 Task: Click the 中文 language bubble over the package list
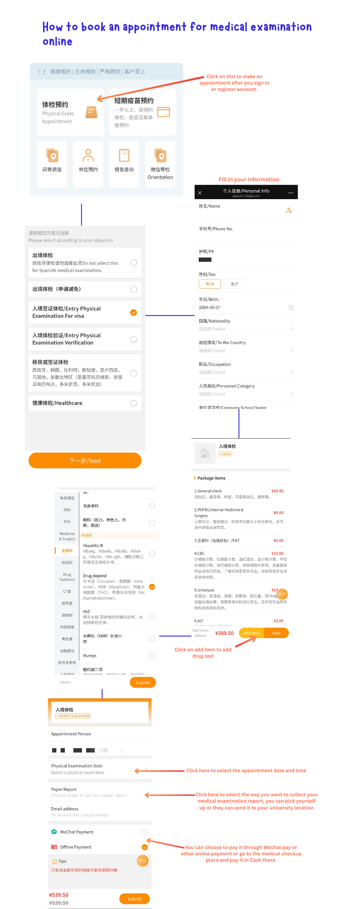(x=282, y=594)
